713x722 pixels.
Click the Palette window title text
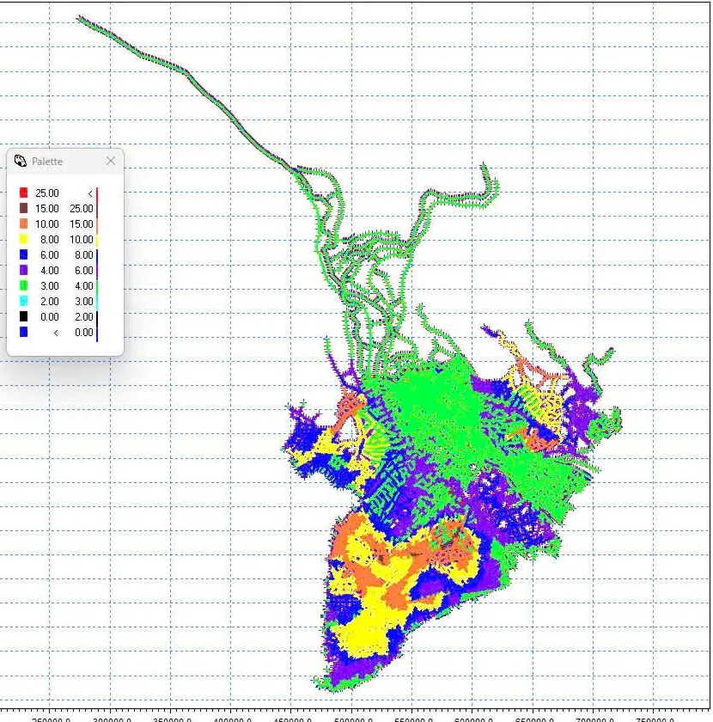47,162
